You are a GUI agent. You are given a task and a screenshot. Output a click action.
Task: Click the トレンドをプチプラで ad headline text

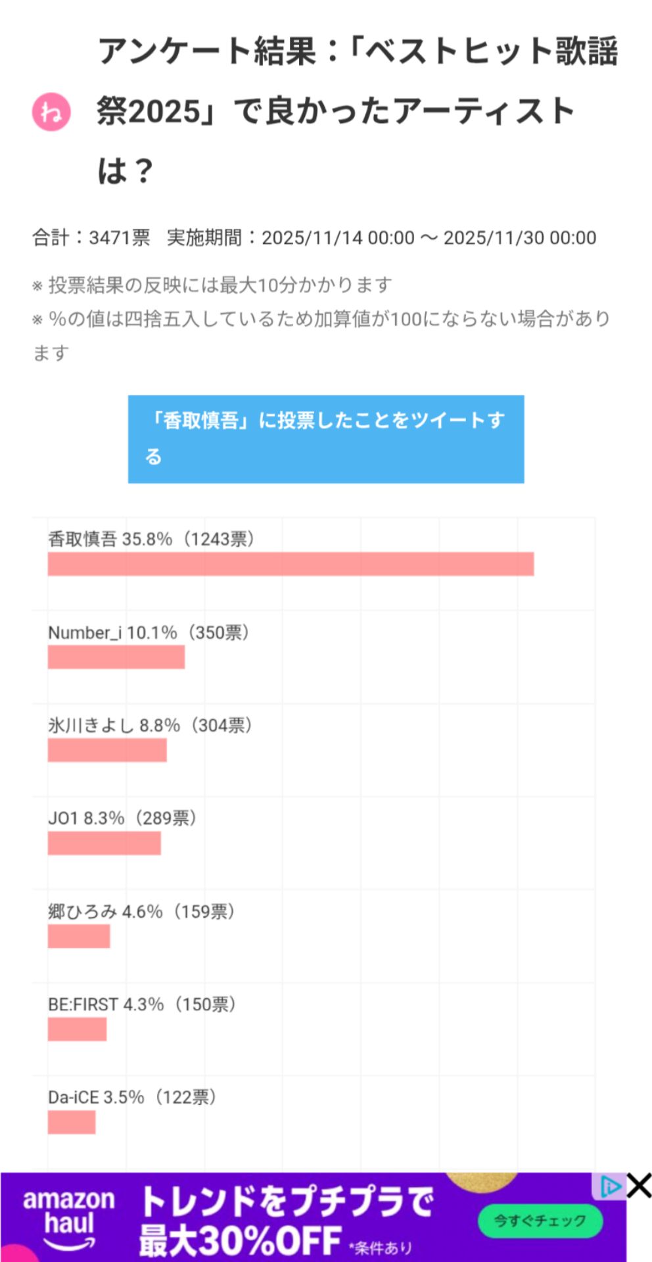tap(287, 1202)
